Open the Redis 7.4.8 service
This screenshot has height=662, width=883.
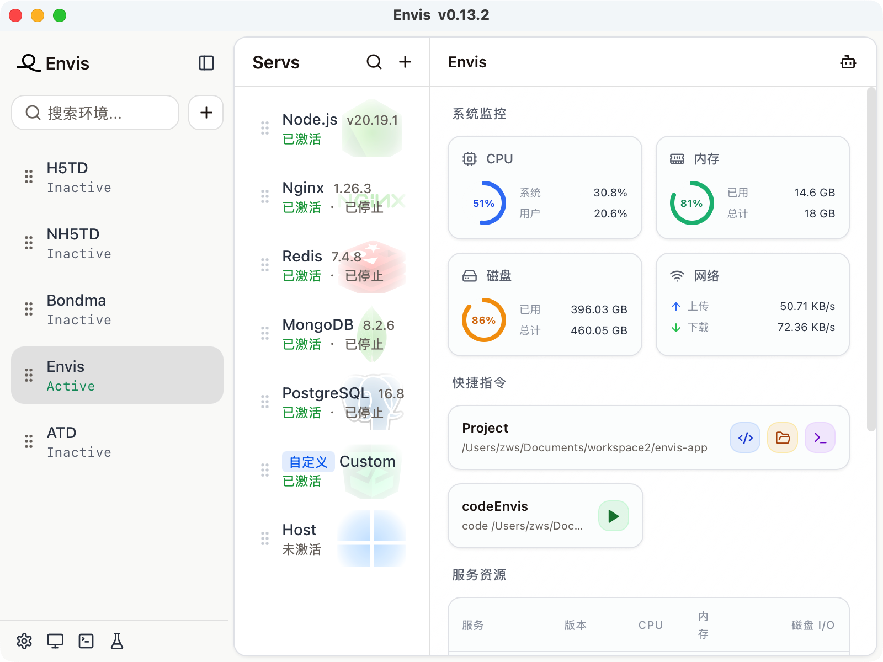(x=332, y=265)
